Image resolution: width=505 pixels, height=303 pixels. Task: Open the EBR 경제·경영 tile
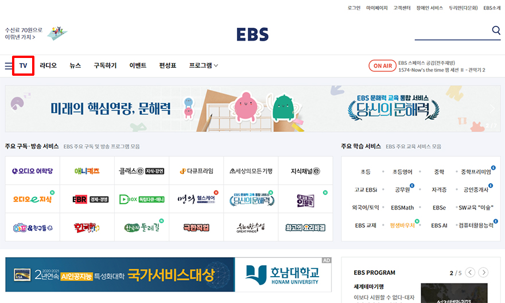[87, 199]
